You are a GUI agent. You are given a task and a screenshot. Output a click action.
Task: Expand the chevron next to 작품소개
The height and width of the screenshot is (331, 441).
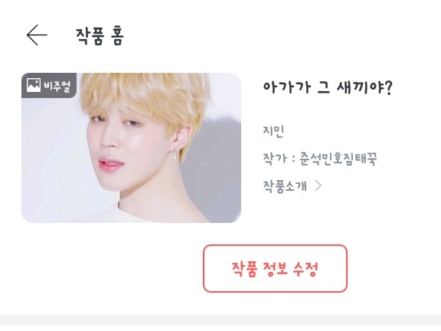(x=318, y=185)
